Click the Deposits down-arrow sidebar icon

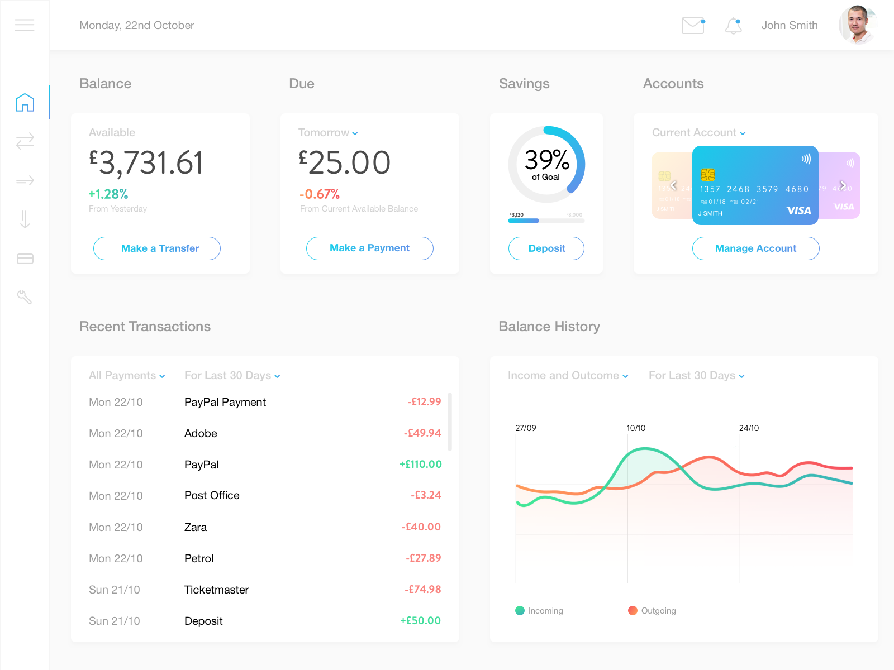point(25,219)
